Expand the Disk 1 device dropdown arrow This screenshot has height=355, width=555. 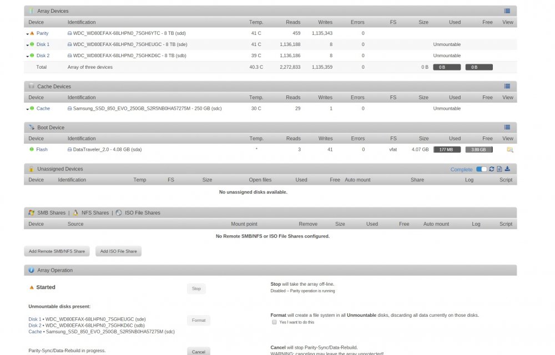(x=27, y=45)
